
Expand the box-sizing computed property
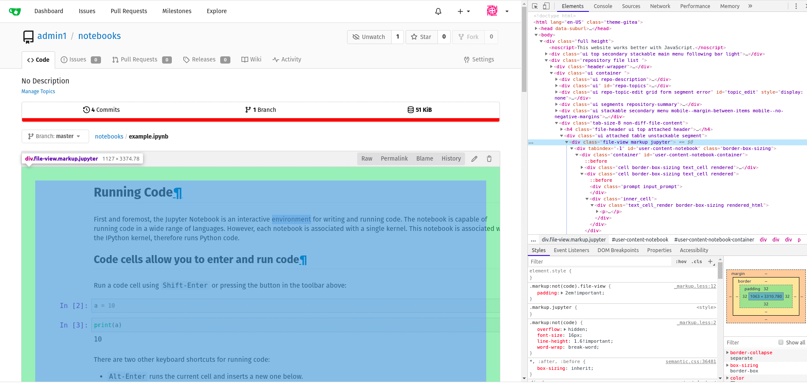727,365
